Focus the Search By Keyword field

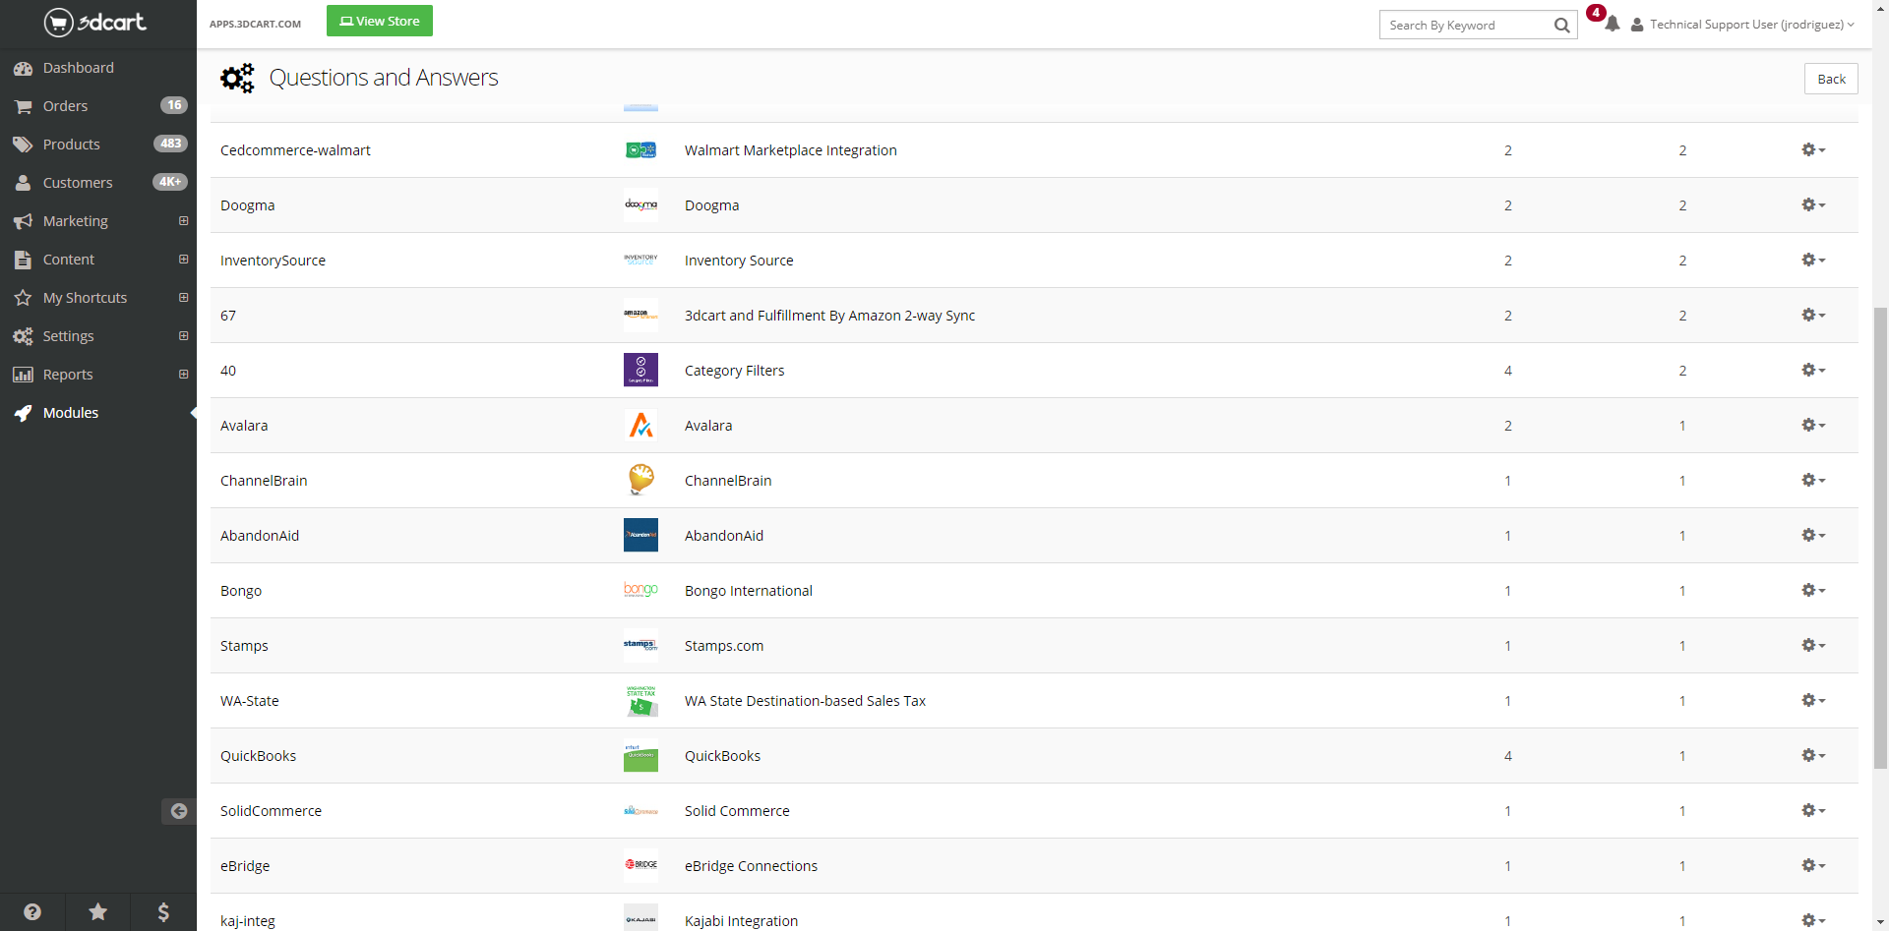click(1464, 26)
